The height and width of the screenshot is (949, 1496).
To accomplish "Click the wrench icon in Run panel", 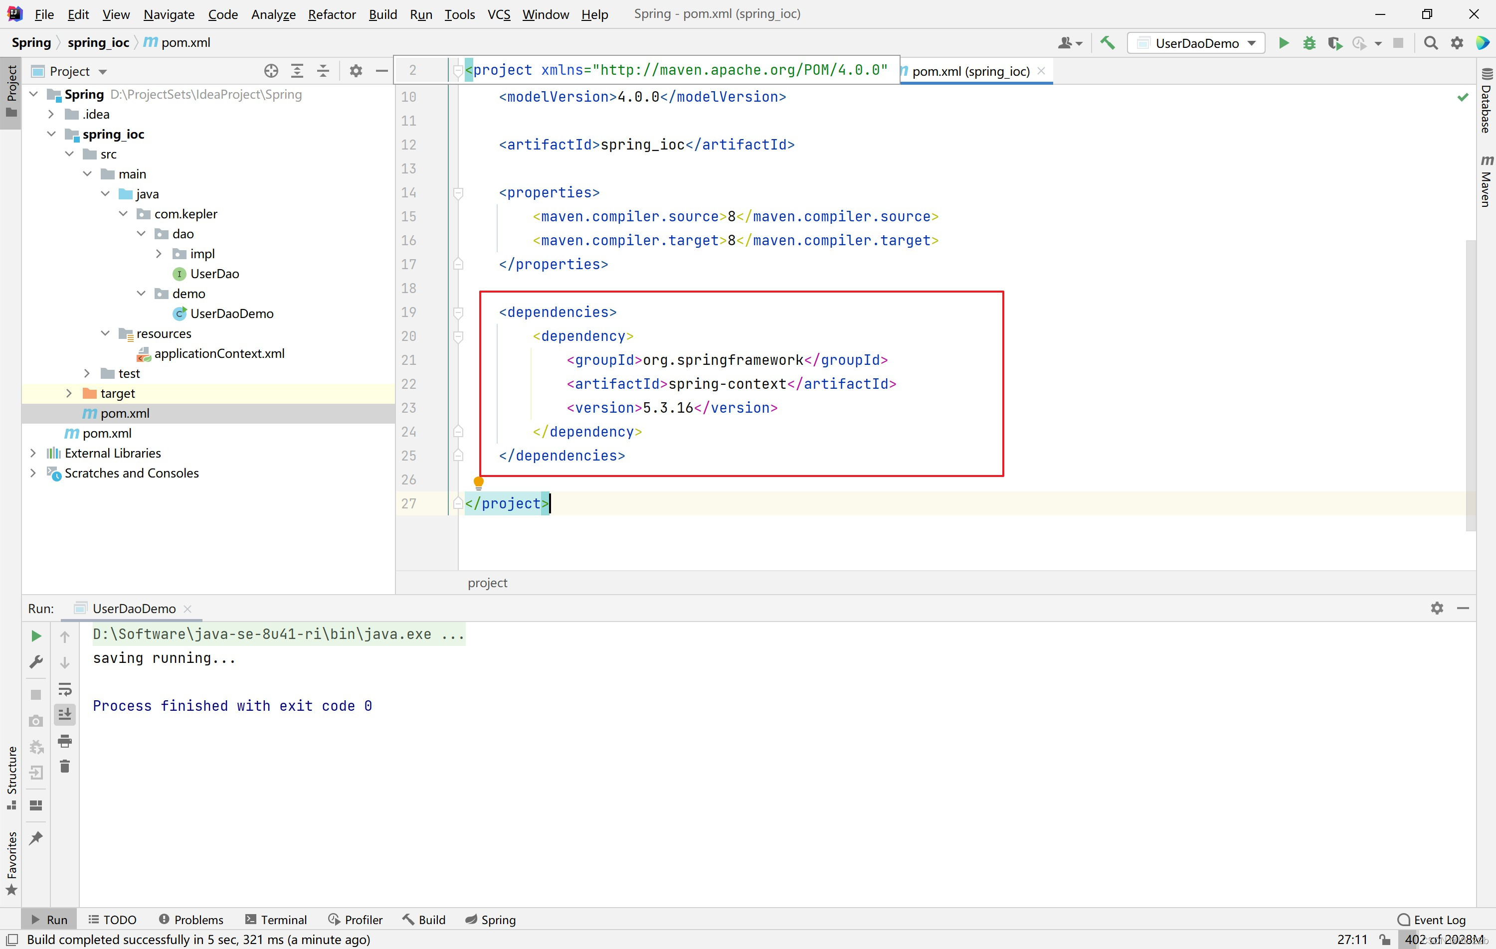I will pyautogui.click(x=36, y=662).
